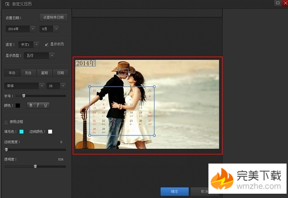This screenshot has height=198, width=288.
Task: Enable the 使用边框 checkbox
Action: click(x=6, y=122)
